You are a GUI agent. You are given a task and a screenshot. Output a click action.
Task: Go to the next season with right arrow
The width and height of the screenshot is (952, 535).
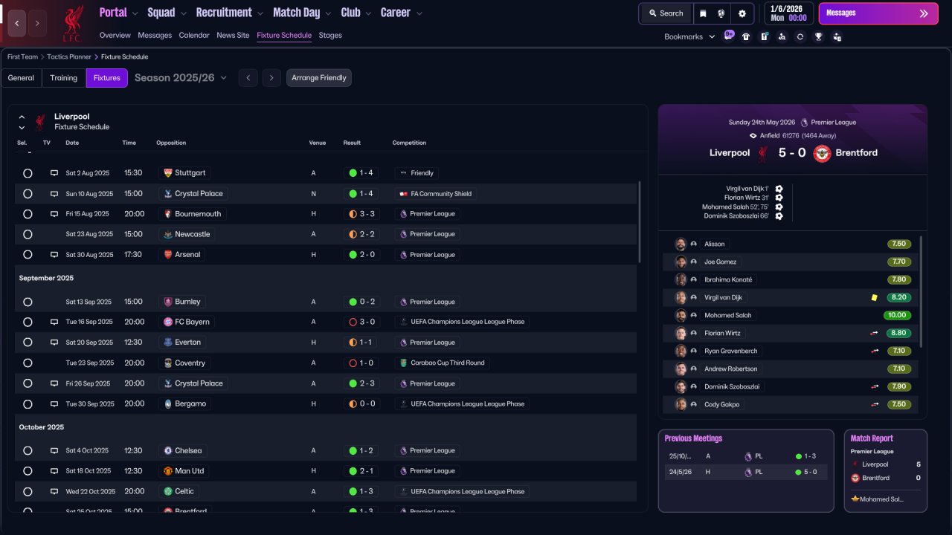pos(271,78)
